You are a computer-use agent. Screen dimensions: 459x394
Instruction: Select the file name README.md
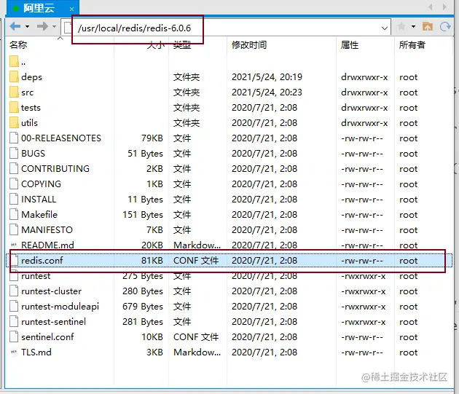(47, 245)
